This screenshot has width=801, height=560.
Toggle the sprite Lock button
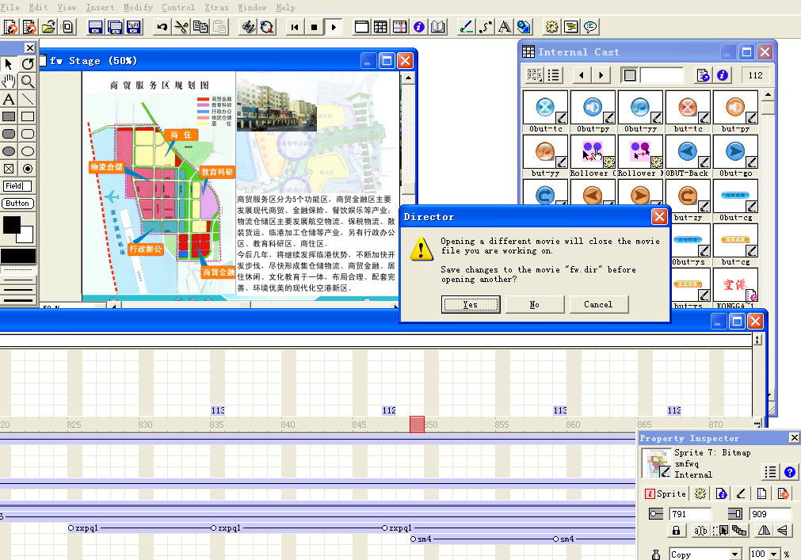(676, 531)
